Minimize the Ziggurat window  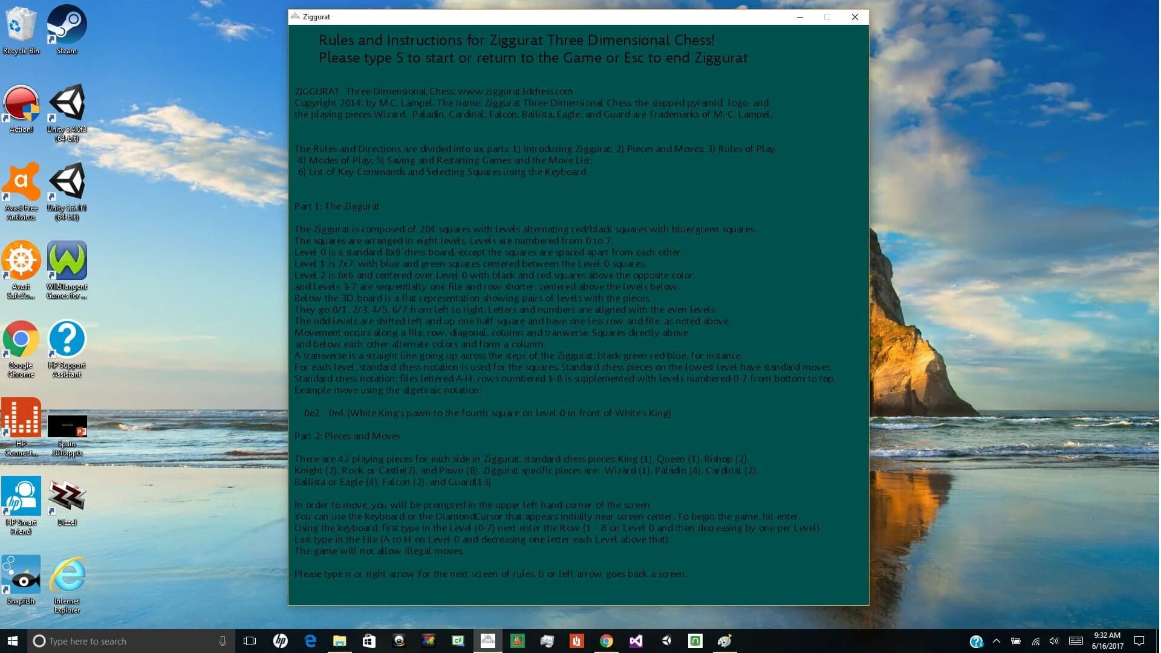(x=799, y=17)
